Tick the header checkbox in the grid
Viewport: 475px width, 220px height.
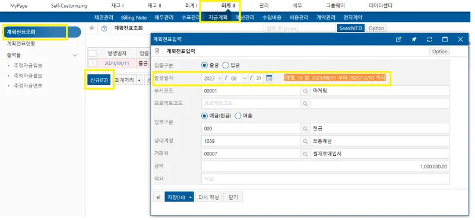93,53
